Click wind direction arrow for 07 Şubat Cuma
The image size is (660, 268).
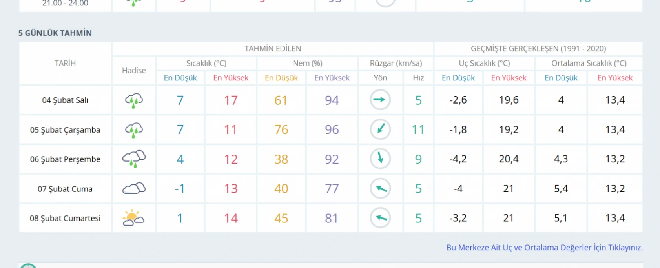(380, 188)
